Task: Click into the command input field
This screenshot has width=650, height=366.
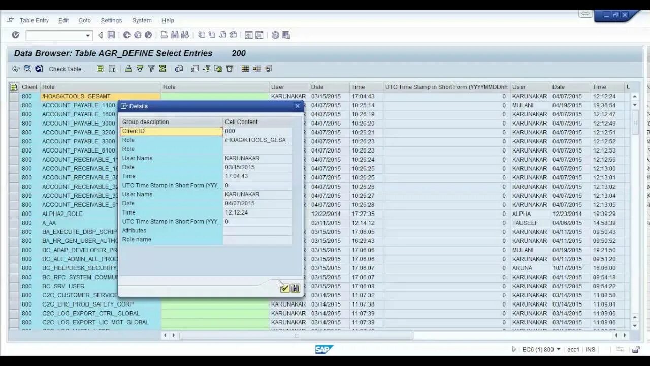Action: pos(55,35)
